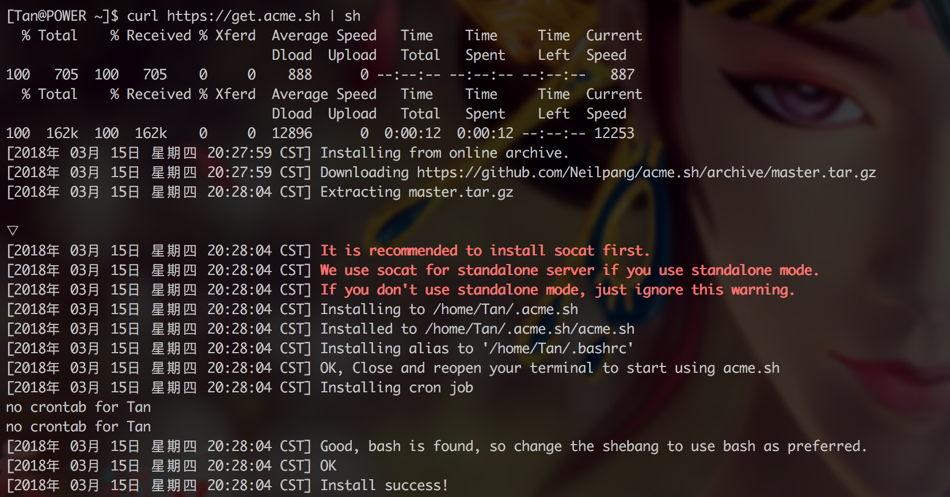Viewport: 950px width, 497px height.
Task: Click the "Install success!" message
Action: point(384,485)
